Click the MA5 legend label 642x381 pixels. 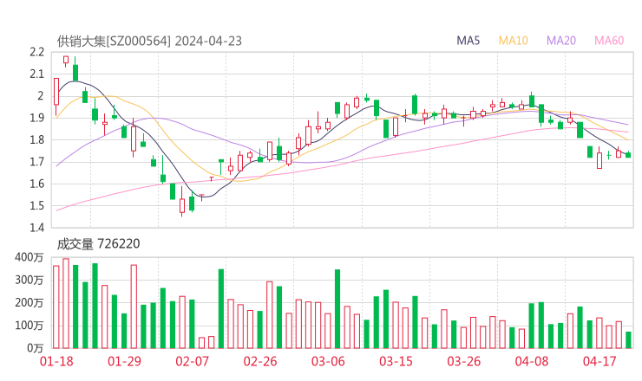(468, 41)
